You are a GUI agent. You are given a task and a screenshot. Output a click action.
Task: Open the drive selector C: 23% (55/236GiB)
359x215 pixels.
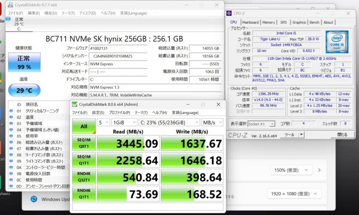point(169,123)
